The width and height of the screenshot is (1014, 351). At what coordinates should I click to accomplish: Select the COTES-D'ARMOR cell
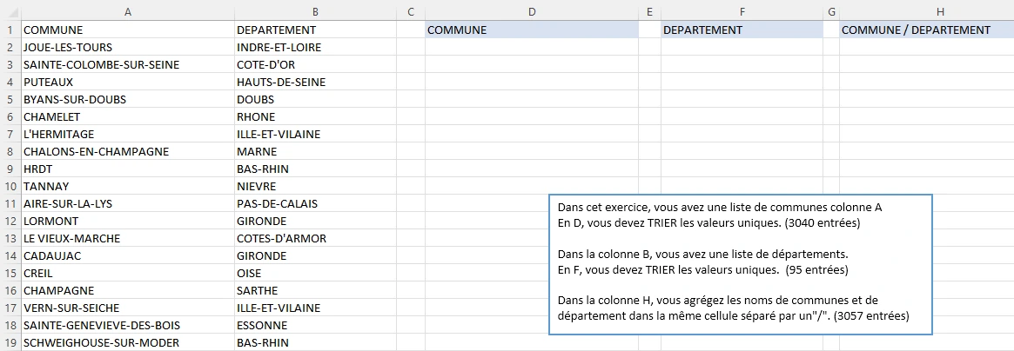(314, 238)
